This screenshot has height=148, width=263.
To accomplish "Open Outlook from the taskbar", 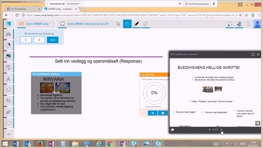I will 28,144.
